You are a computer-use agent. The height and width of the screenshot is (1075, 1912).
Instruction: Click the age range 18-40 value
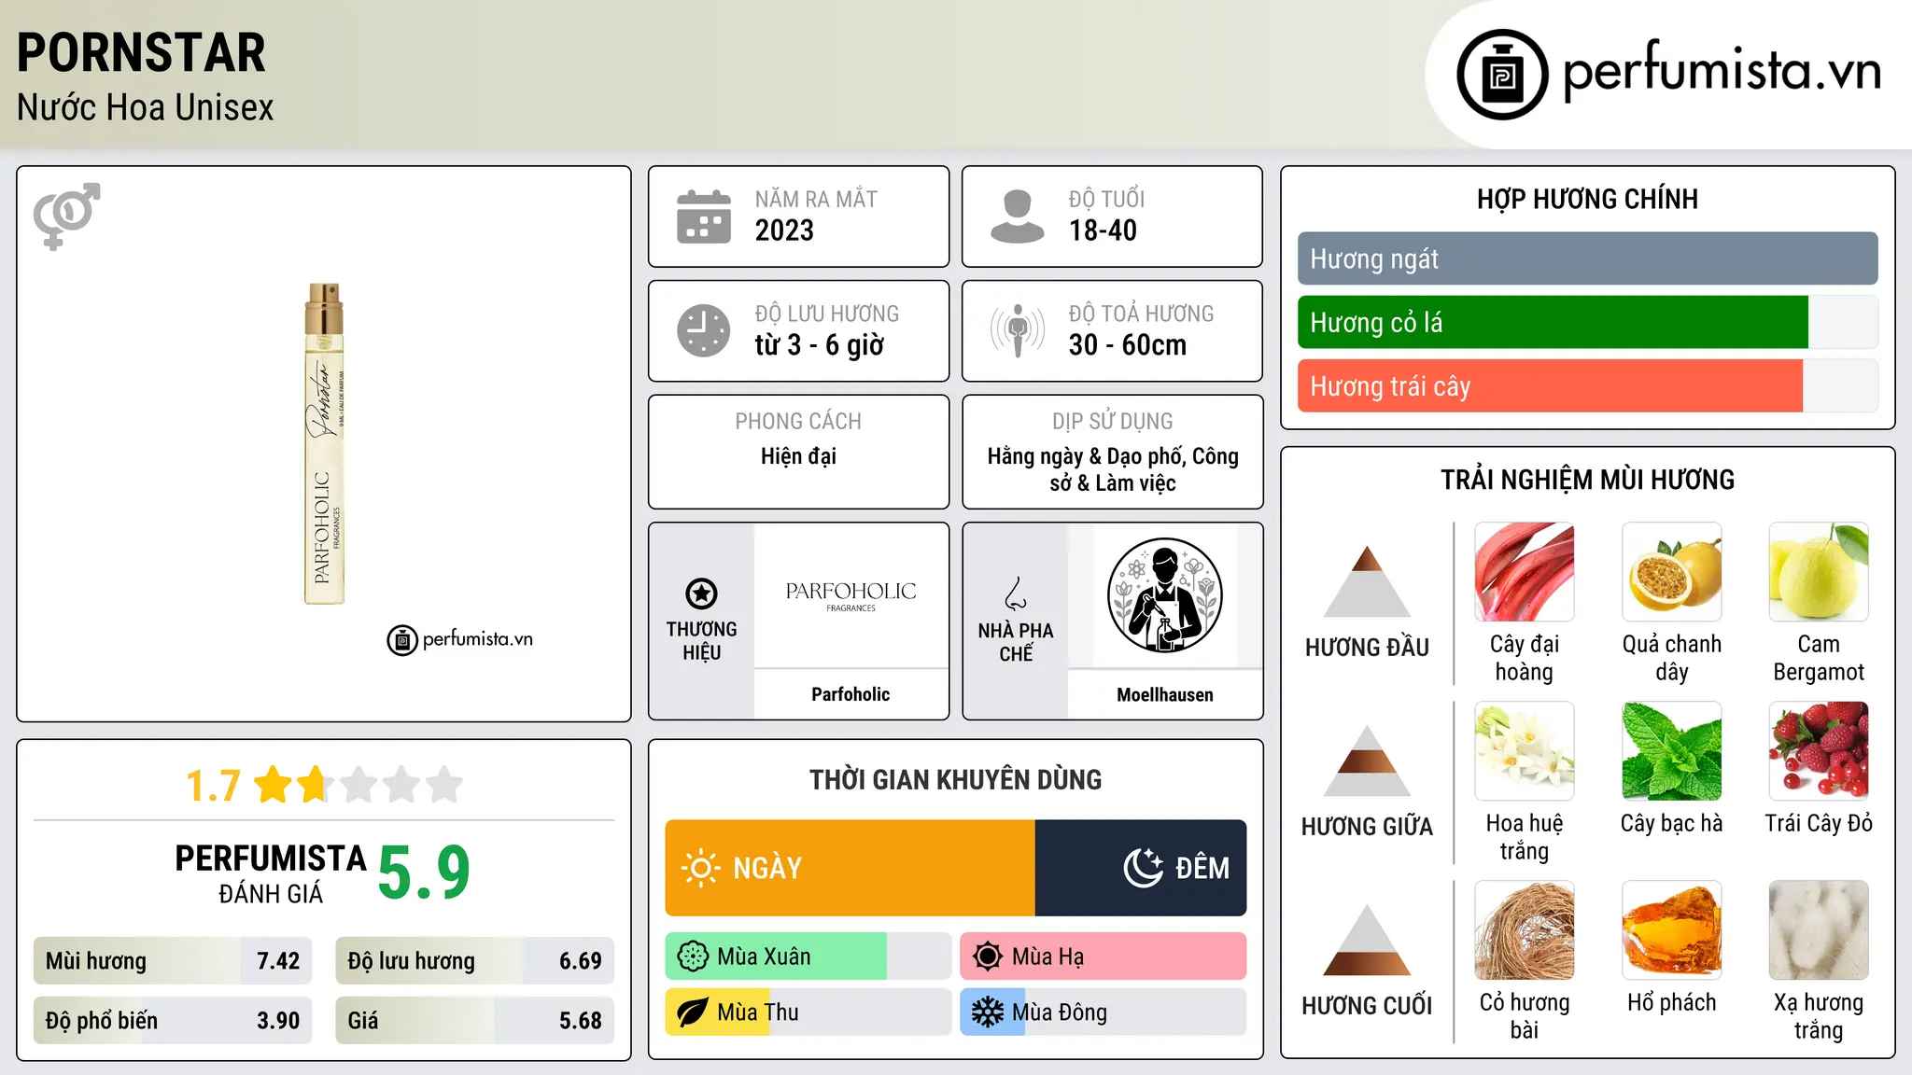point(1103,230)
